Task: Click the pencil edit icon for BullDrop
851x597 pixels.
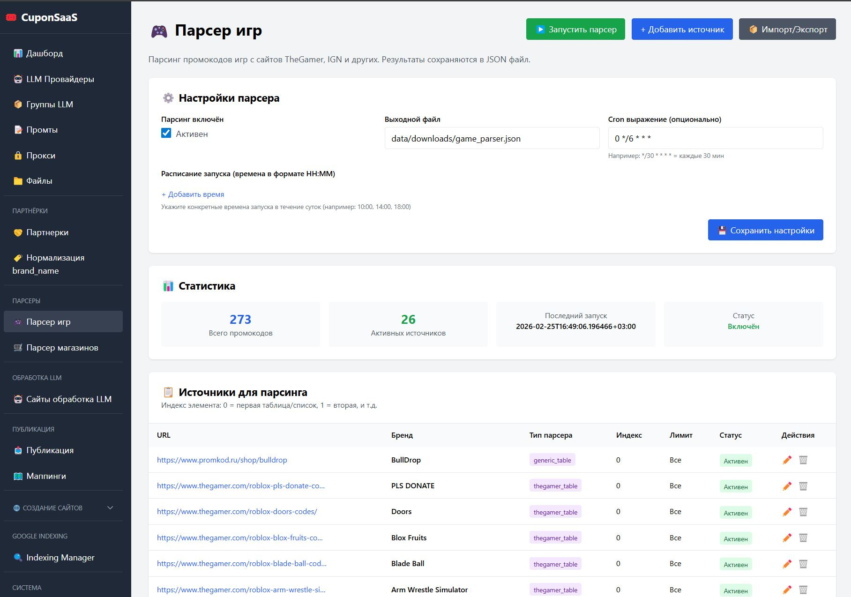Action: (x=787, y=460)
